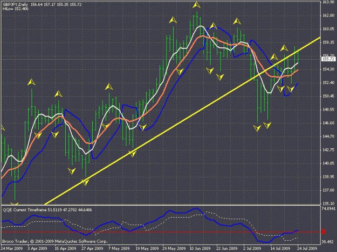The image size is (337, 252).
Task: Click the 138.95 price axis label
Action: pos(328,177)
